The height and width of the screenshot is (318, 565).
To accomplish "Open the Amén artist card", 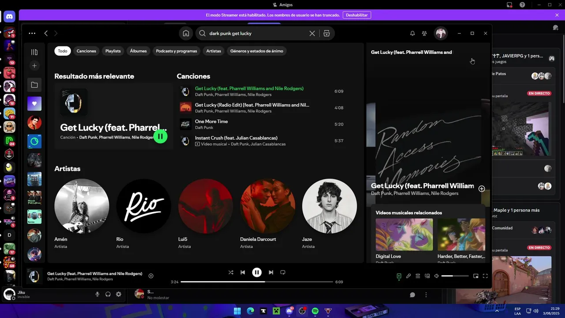I will coord(82,214).
